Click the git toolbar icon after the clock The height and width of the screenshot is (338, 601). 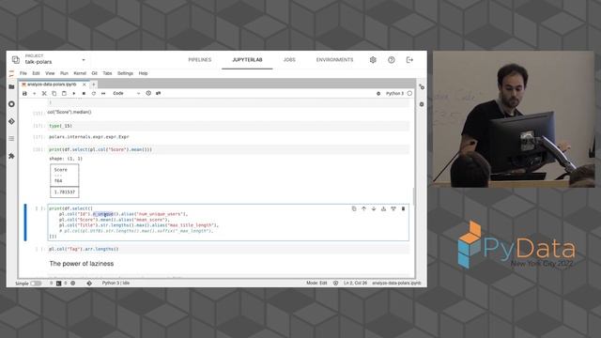click(159, 93)
